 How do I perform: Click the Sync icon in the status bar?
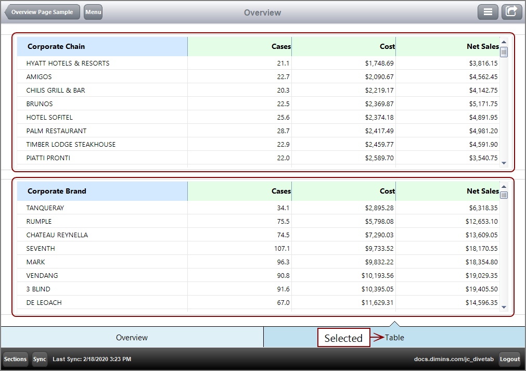(x=40, y=359)
